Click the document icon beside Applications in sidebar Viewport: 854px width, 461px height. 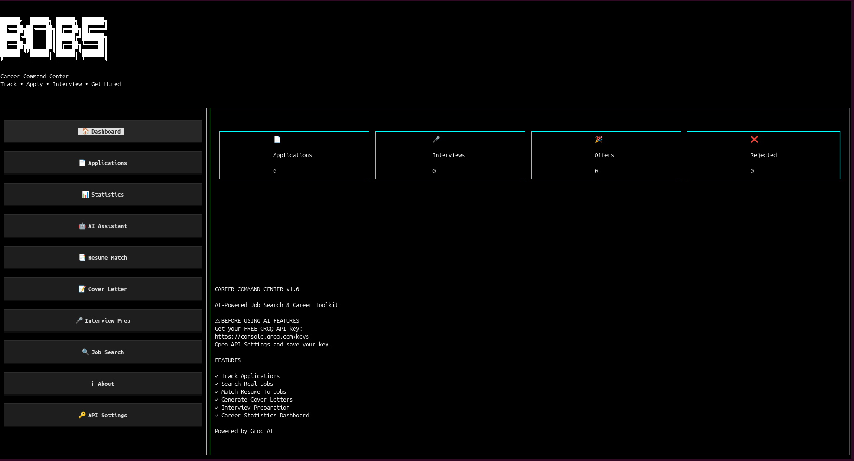tap(82, 163)
